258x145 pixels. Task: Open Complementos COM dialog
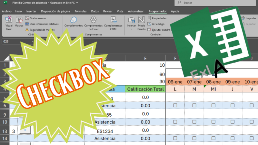coord(113,23)
